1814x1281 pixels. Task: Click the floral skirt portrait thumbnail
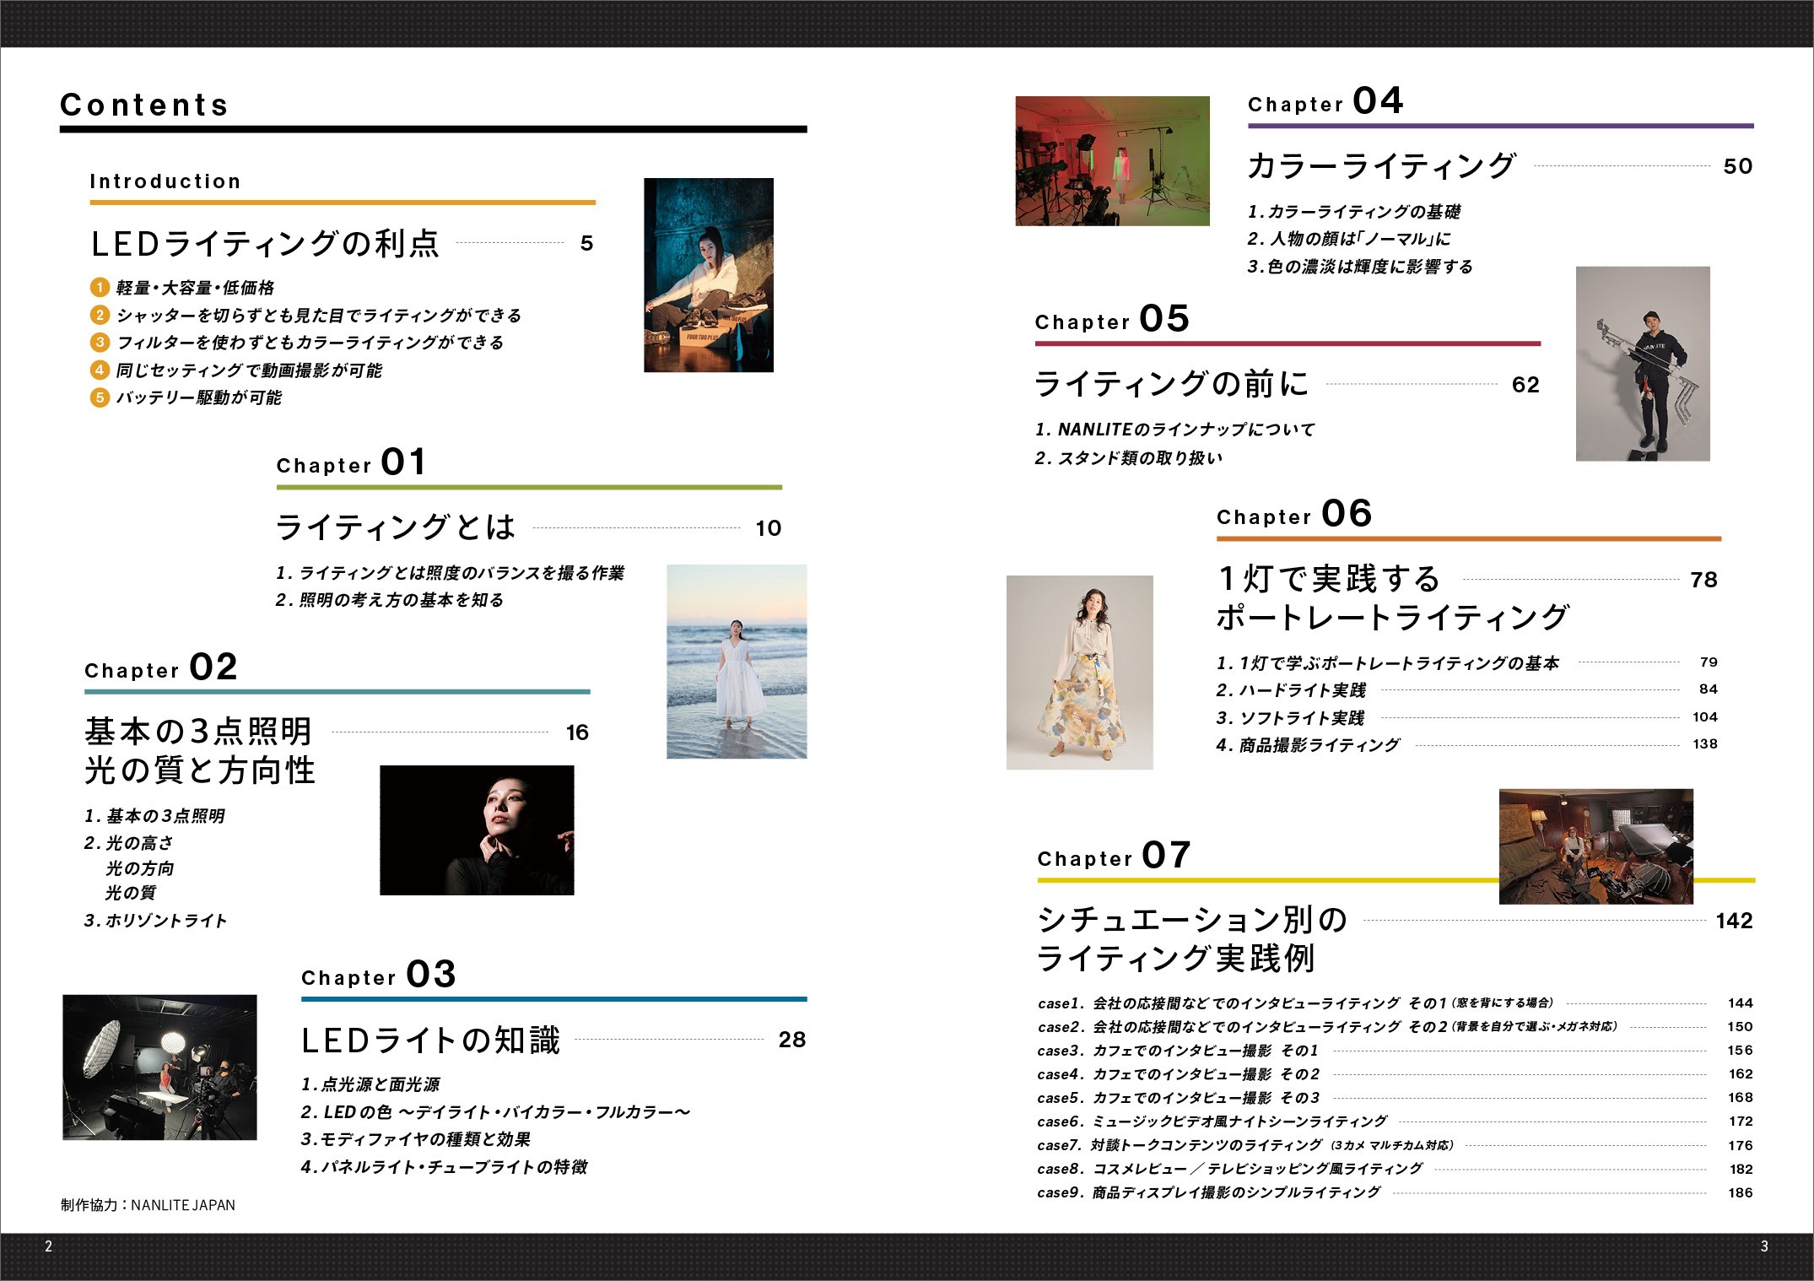tap(1079, 673)
